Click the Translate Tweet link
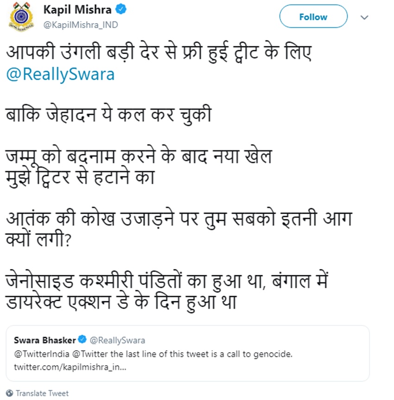394x400 pixels. (42, 393)
